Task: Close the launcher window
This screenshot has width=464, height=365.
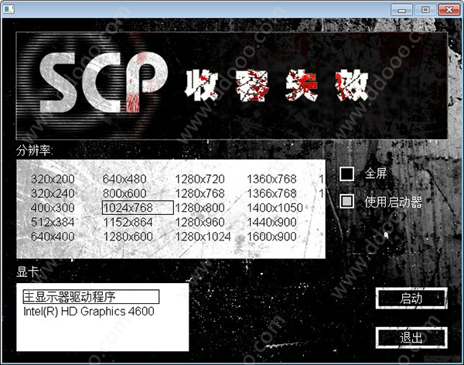Action: [449, 10]
